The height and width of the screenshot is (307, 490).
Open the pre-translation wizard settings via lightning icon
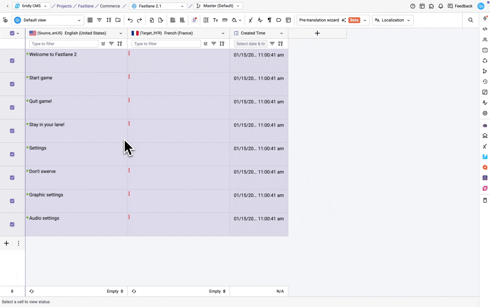pos(485,18)
